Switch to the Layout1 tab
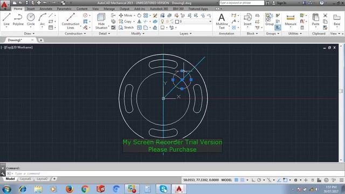 25,179
